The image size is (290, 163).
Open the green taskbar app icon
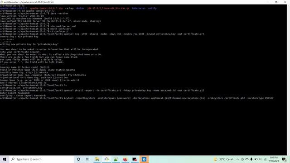(116, 159)
